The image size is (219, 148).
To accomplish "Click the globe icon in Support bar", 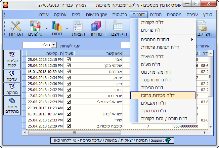I will pyautogui.click(x=168, y=140).
